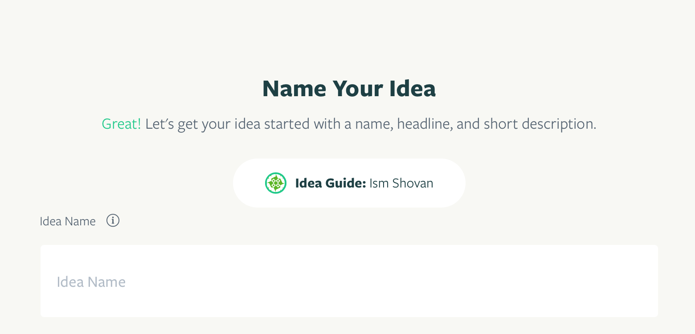The image size is (695, 334).
Task: Click the green Idea Guide avatar icon
Action: point(276,183)
